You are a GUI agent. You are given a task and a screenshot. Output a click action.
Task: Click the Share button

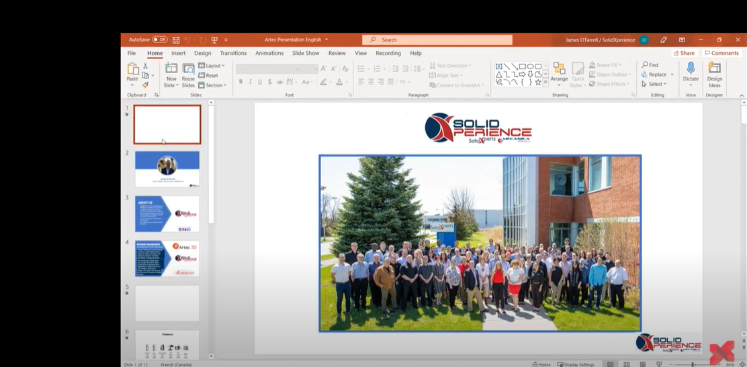(x=685, y=53)
